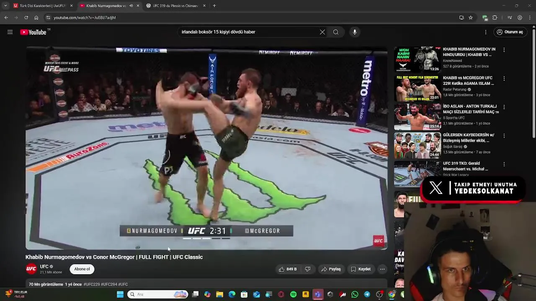Image resolution: width=536 pixels, height=301 pixels.
Task: Subscribe with the Abone ol button
Action: [x=82, y=269]
